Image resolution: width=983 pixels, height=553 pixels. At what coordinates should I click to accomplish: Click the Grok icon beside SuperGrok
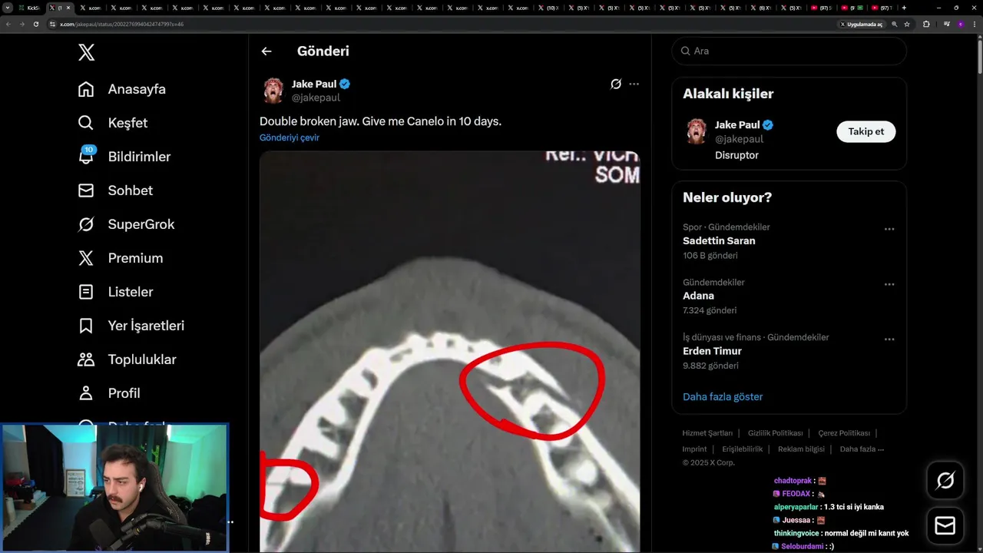86,224
